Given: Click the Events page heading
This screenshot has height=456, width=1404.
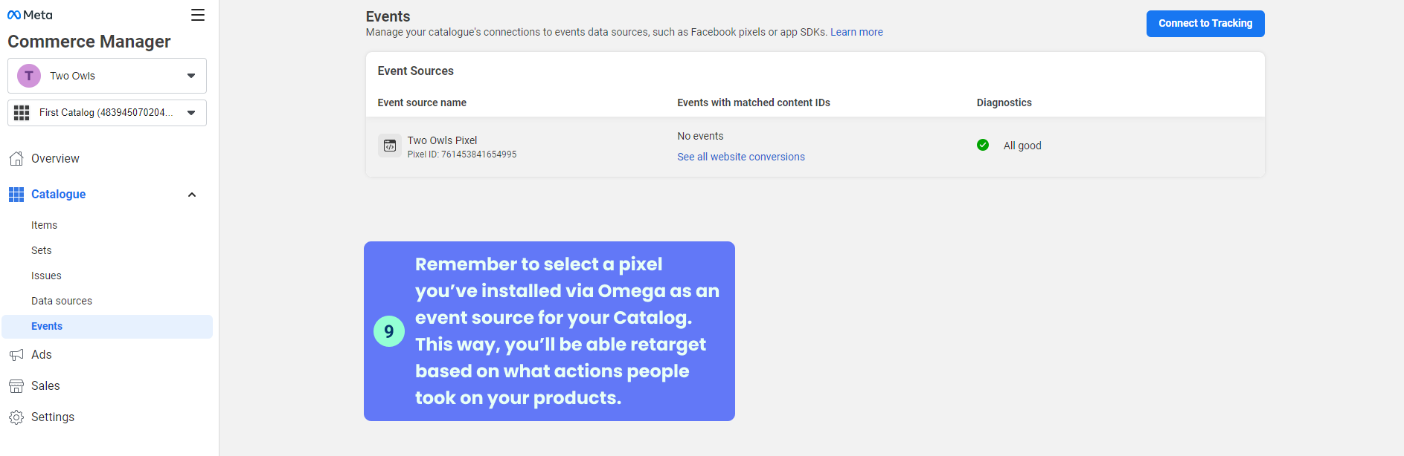Looking at the screenshot, I should [x=388, y=16].
